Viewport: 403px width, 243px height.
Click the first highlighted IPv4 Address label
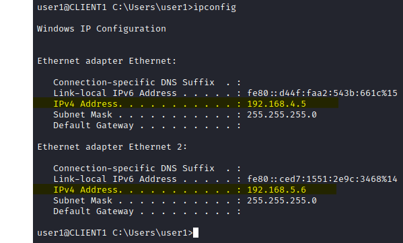click(85, 104)
